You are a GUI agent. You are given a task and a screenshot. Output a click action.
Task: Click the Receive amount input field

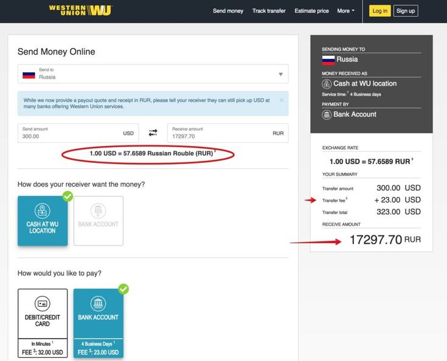click(227, 133)
